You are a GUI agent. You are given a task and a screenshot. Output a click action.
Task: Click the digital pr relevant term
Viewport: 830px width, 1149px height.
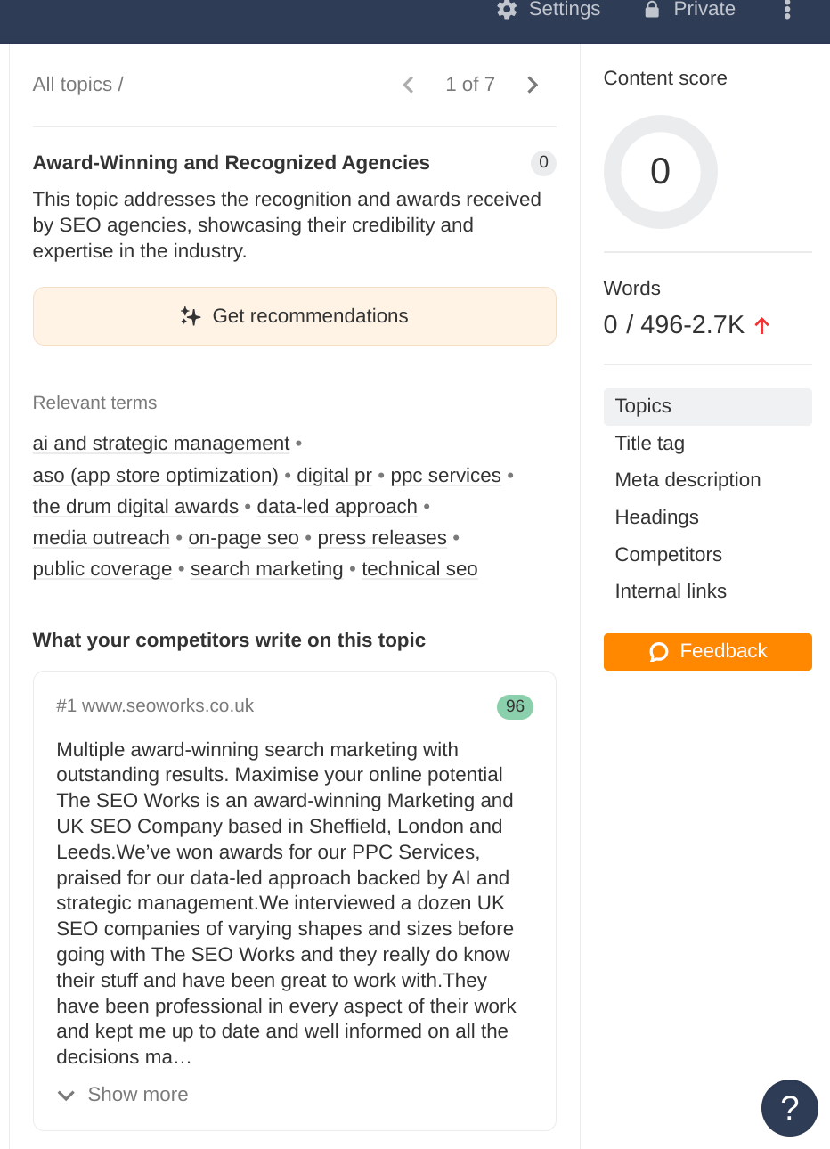coord(334,476)
